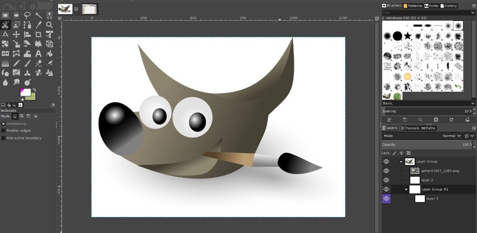Choose the Fuzzy Select magic wand

pyautogui.click(x=38, y=15)
